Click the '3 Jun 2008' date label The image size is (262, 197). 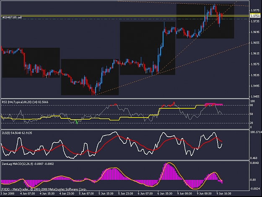(8, 194)
